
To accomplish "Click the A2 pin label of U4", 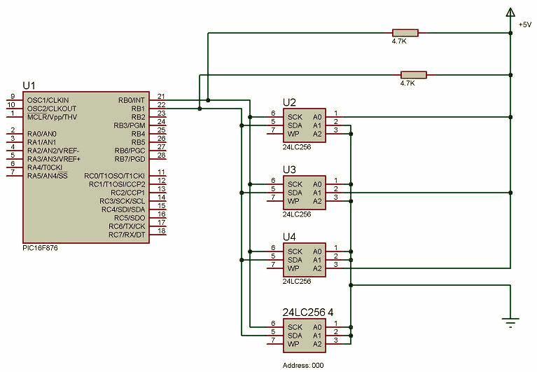I will pyautogui.click(x=317, y=268).
